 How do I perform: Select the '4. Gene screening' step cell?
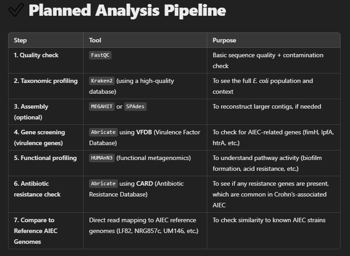pos(39,137)
